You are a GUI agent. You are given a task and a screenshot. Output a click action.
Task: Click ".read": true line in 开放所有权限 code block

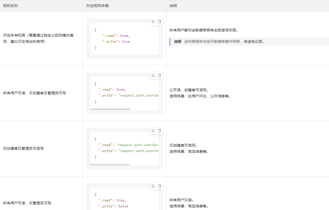click(116, 36)
